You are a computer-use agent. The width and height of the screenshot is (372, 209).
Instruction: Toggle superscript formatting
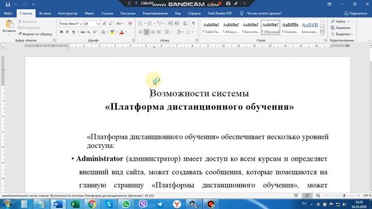[95, 32]
